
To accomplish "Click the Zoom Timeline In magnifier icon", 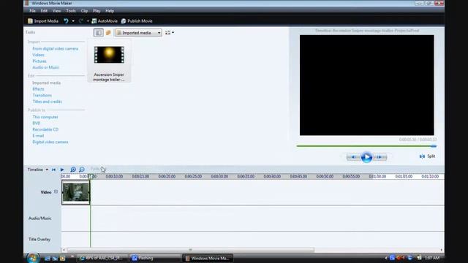I will [x=73, y=169].
